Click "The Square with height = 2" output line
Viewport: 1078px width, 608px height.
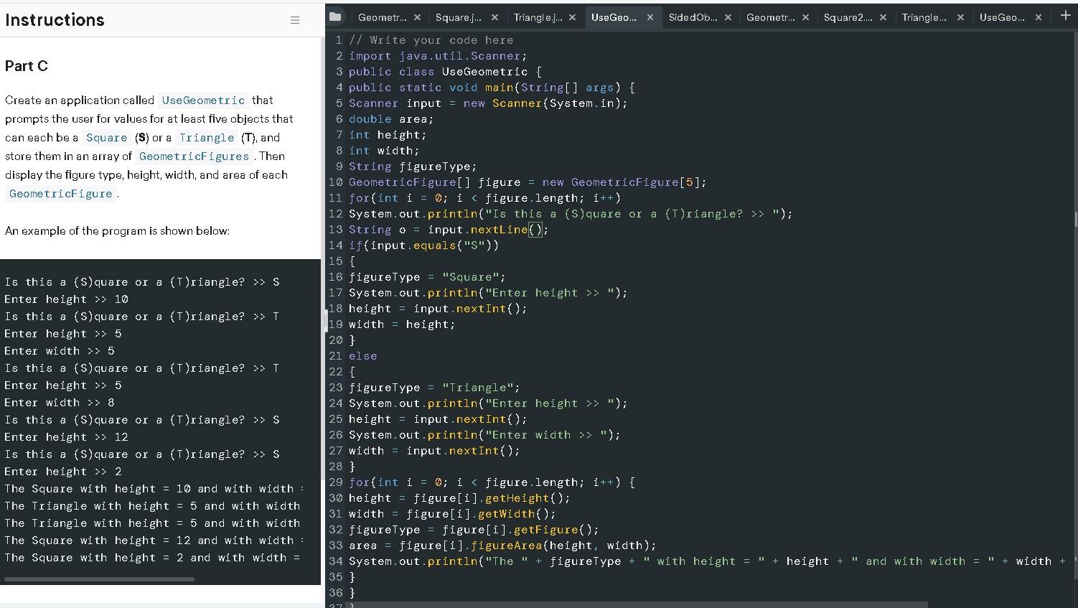[152, 558]
